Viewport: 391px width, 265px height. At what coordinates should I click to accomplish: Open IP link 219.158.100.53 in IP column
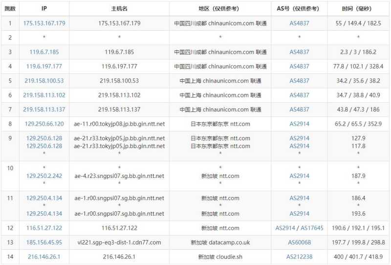coord(44,81)
